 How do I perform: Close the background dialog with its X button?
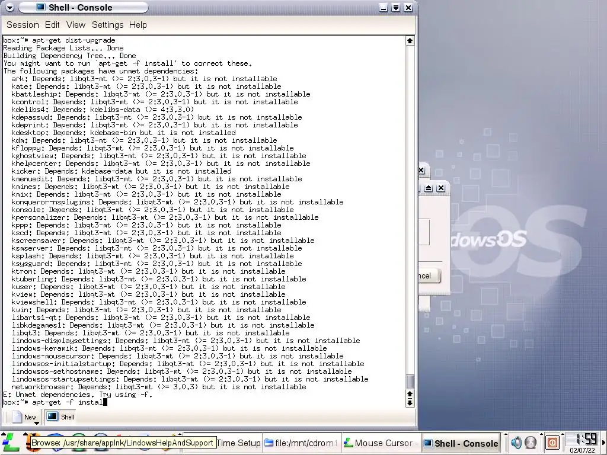click(x=440, y=188)
